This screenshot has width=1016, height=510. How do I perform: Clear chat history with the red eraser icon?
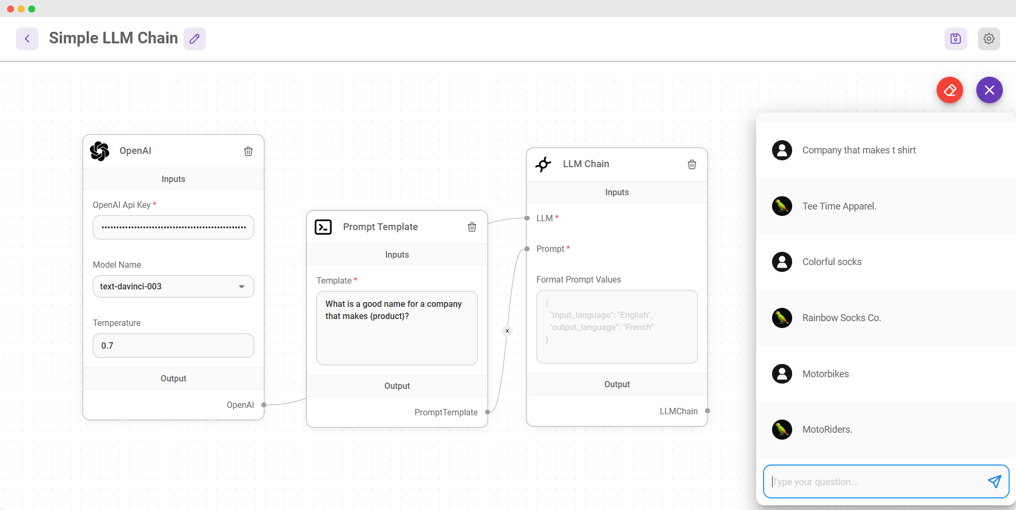[x=950, y=90]
